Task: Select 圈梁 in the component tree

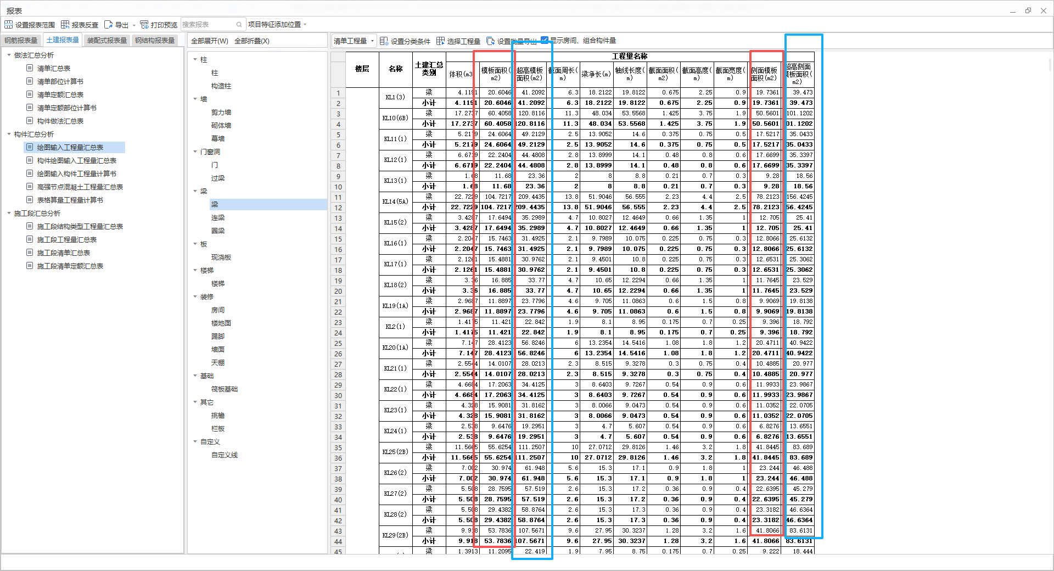Action: pyautogui.click(x=218, y=231)
